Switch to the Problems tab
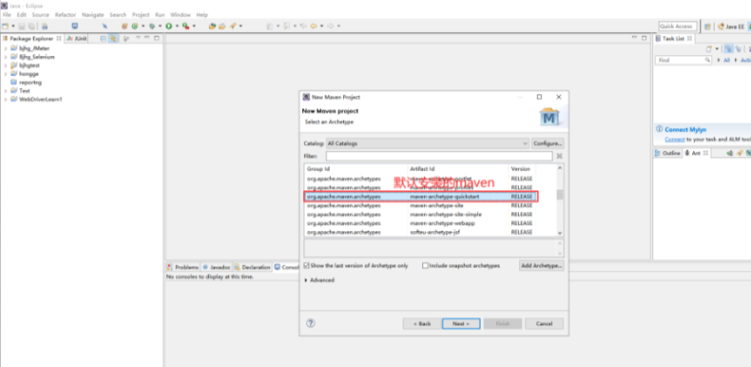The height and width of the screenshot is (367, 751). 182,267
